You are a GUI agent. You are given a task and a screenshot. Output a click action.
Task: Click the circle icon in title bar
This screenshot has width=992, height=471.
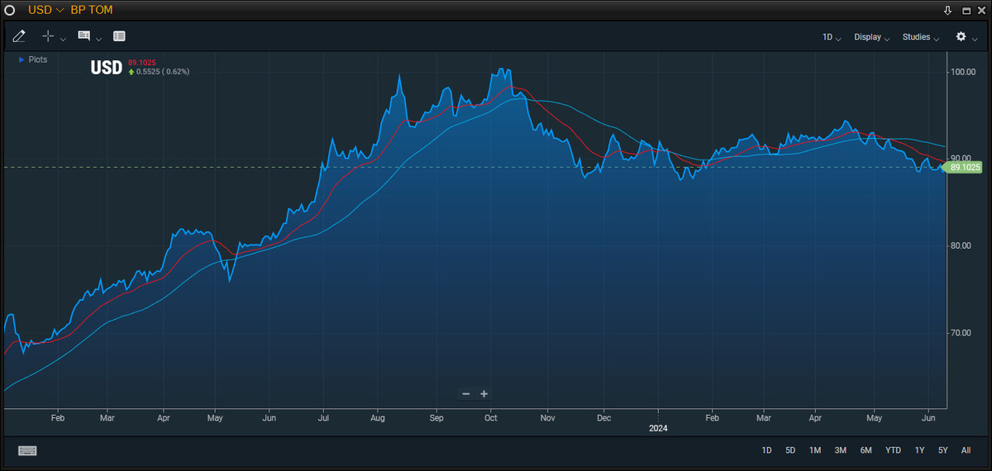[10, 10]
